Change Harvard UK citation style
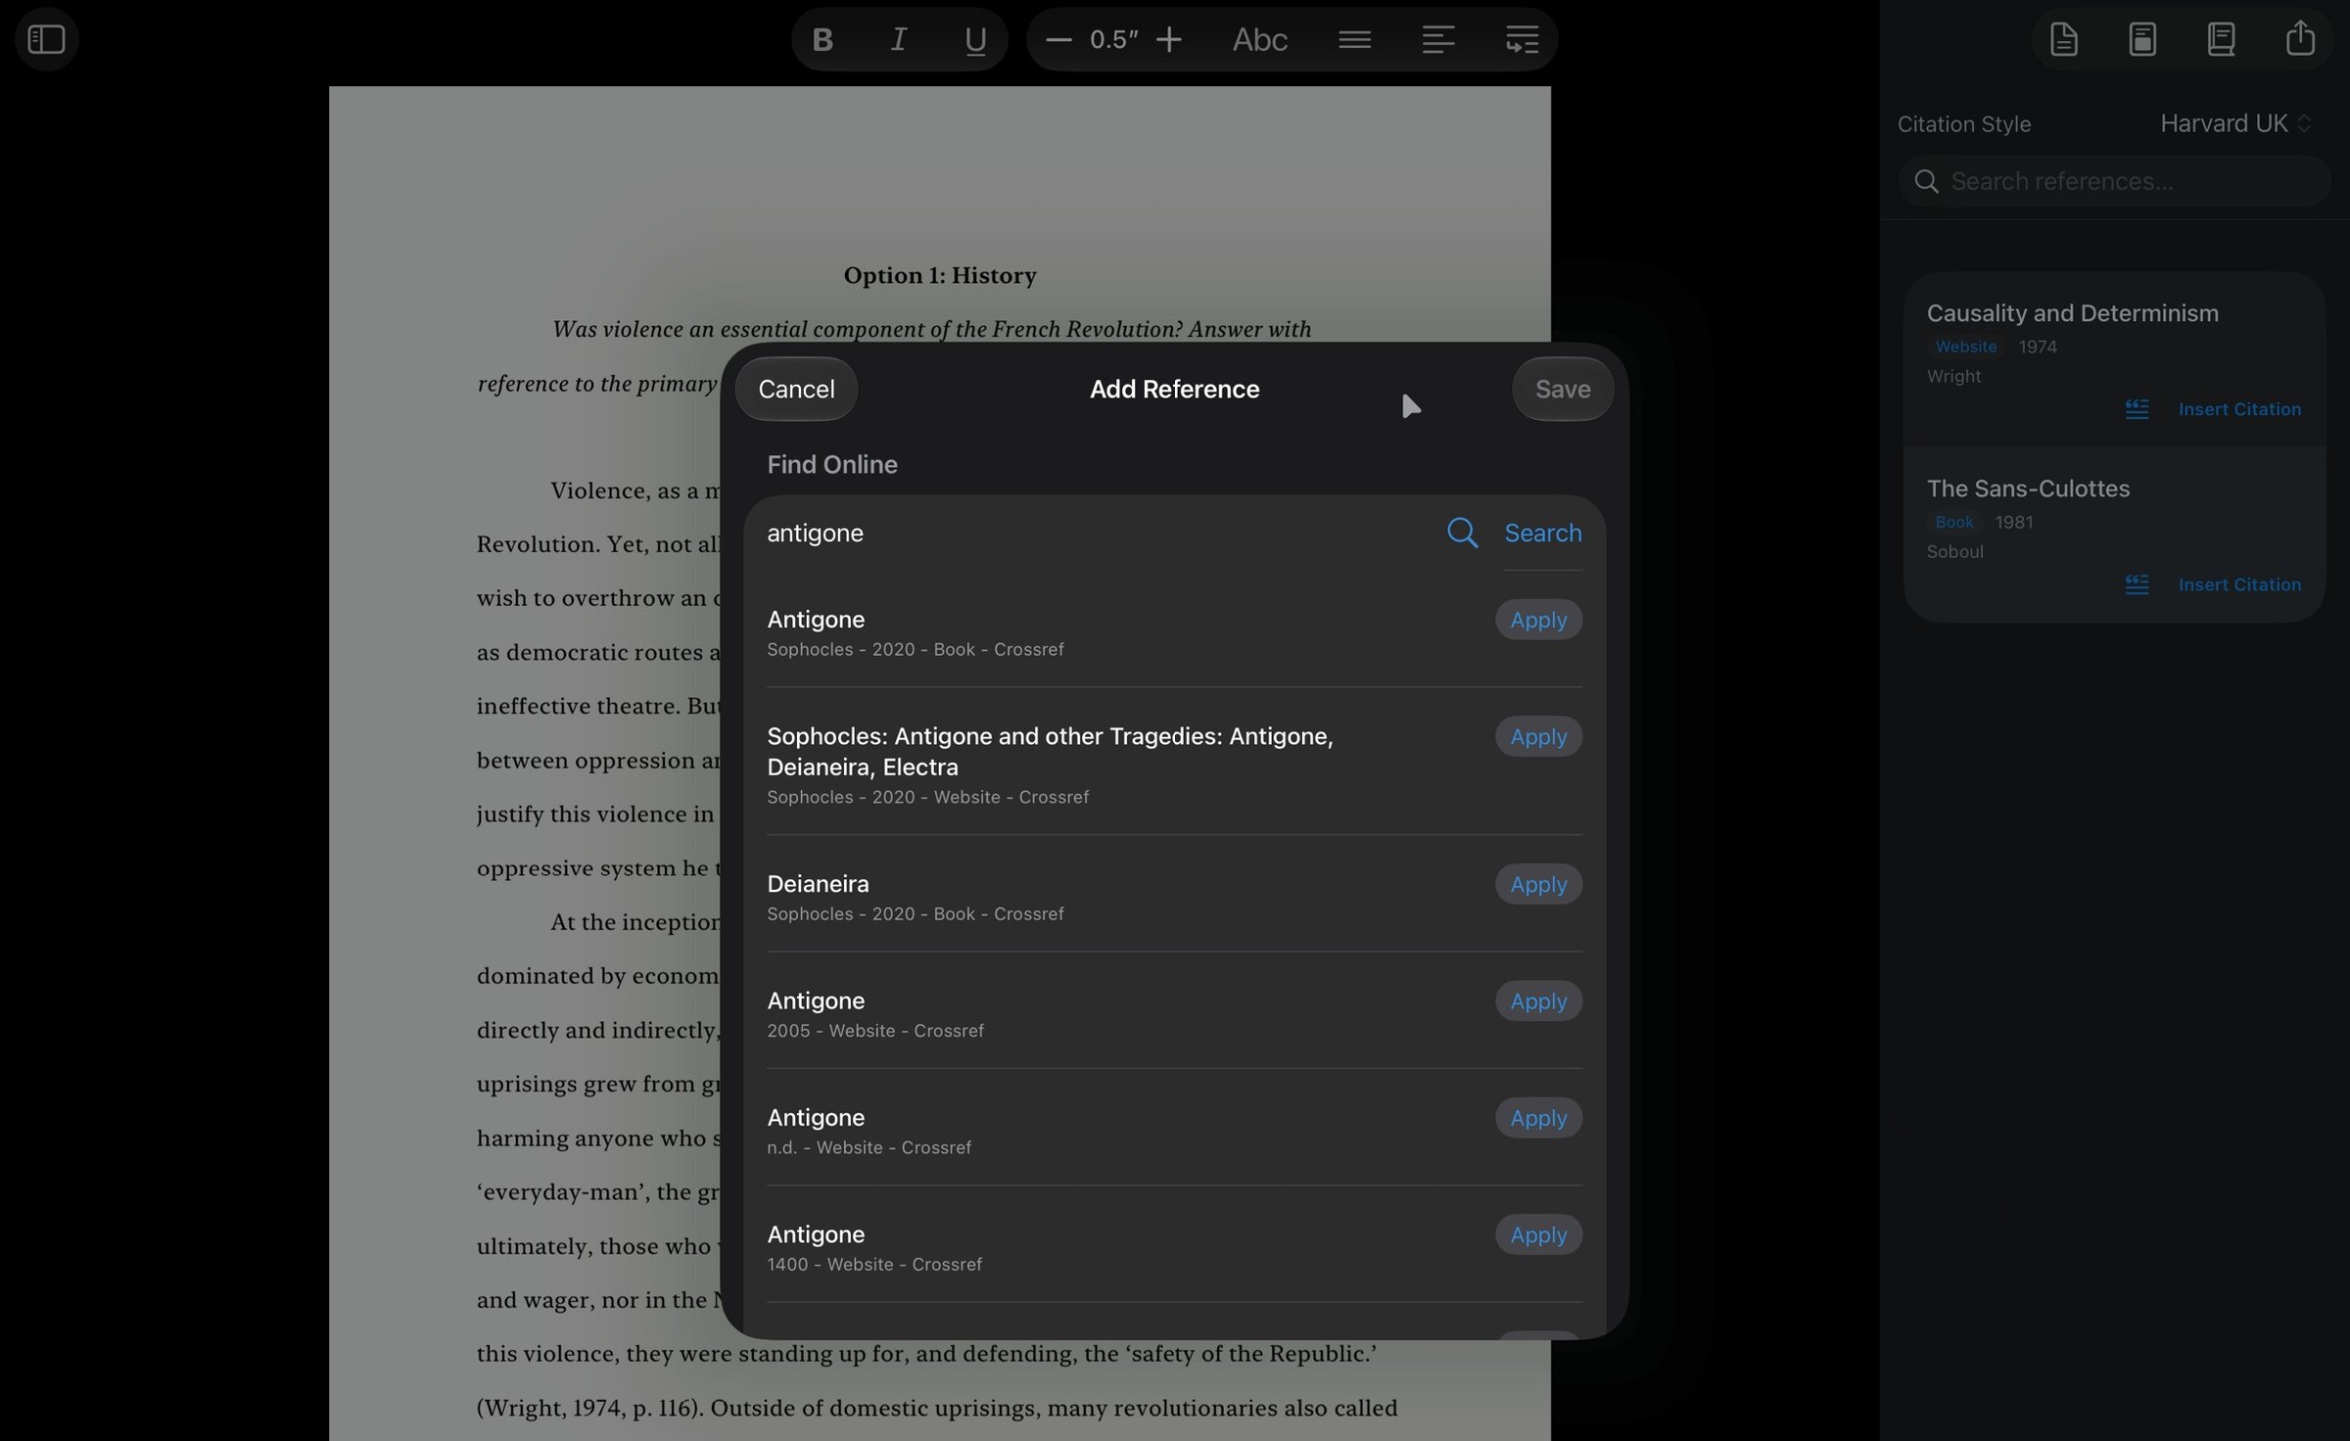This screenshot has width=2350, height=1441. point(2235,123)
